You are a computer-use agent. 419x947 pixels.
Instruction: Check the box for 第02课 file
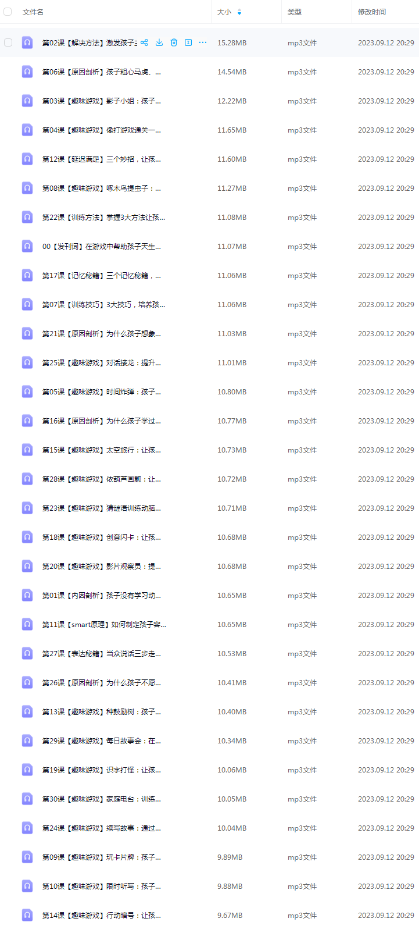8,42
